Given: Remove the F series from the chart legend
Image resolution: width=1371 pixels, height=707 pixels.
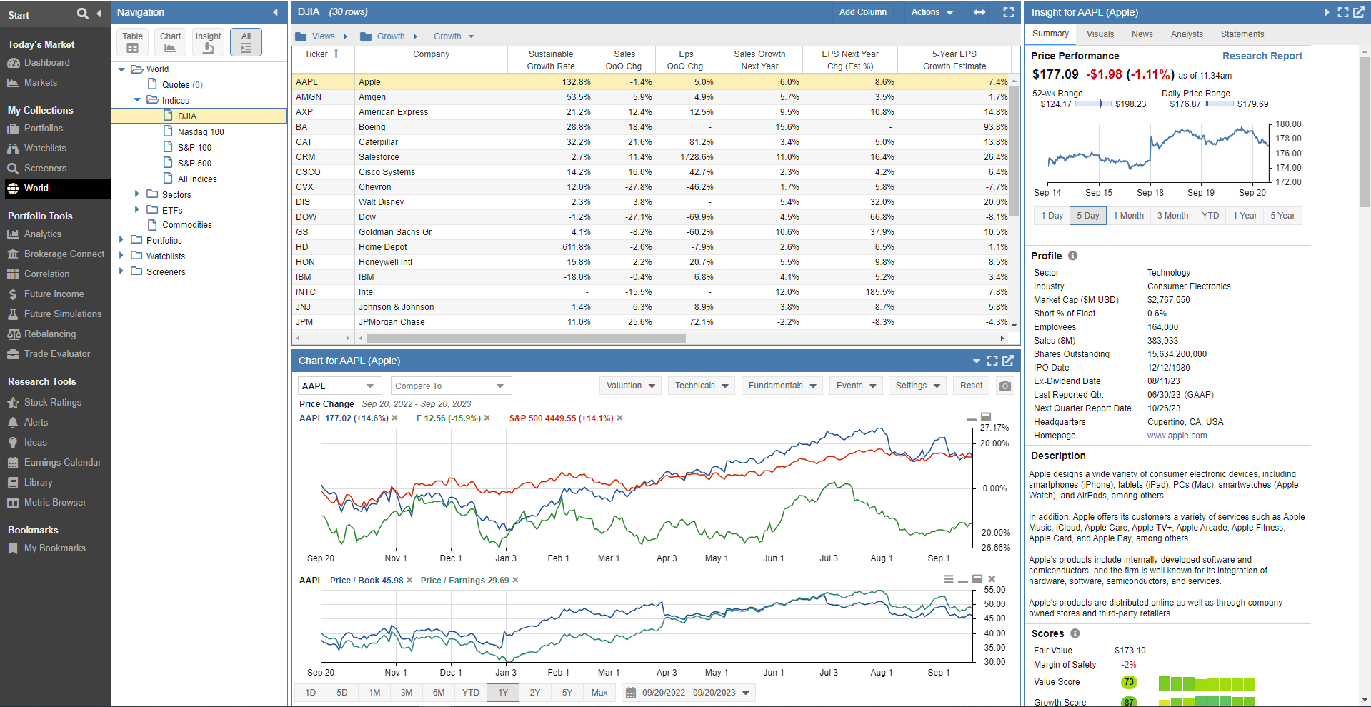Looking at the screenshot, I should tap(487, 418).
